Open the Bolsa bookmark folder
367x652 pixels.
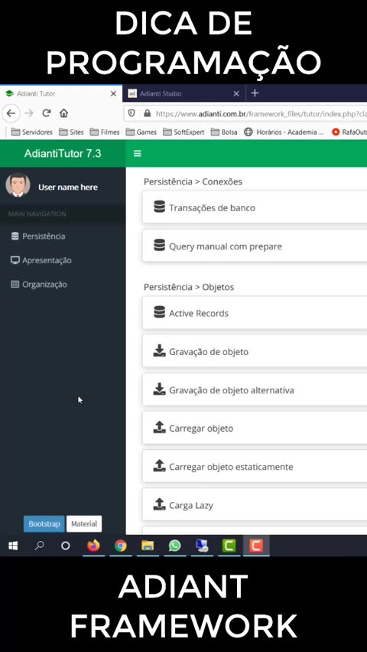224,132
